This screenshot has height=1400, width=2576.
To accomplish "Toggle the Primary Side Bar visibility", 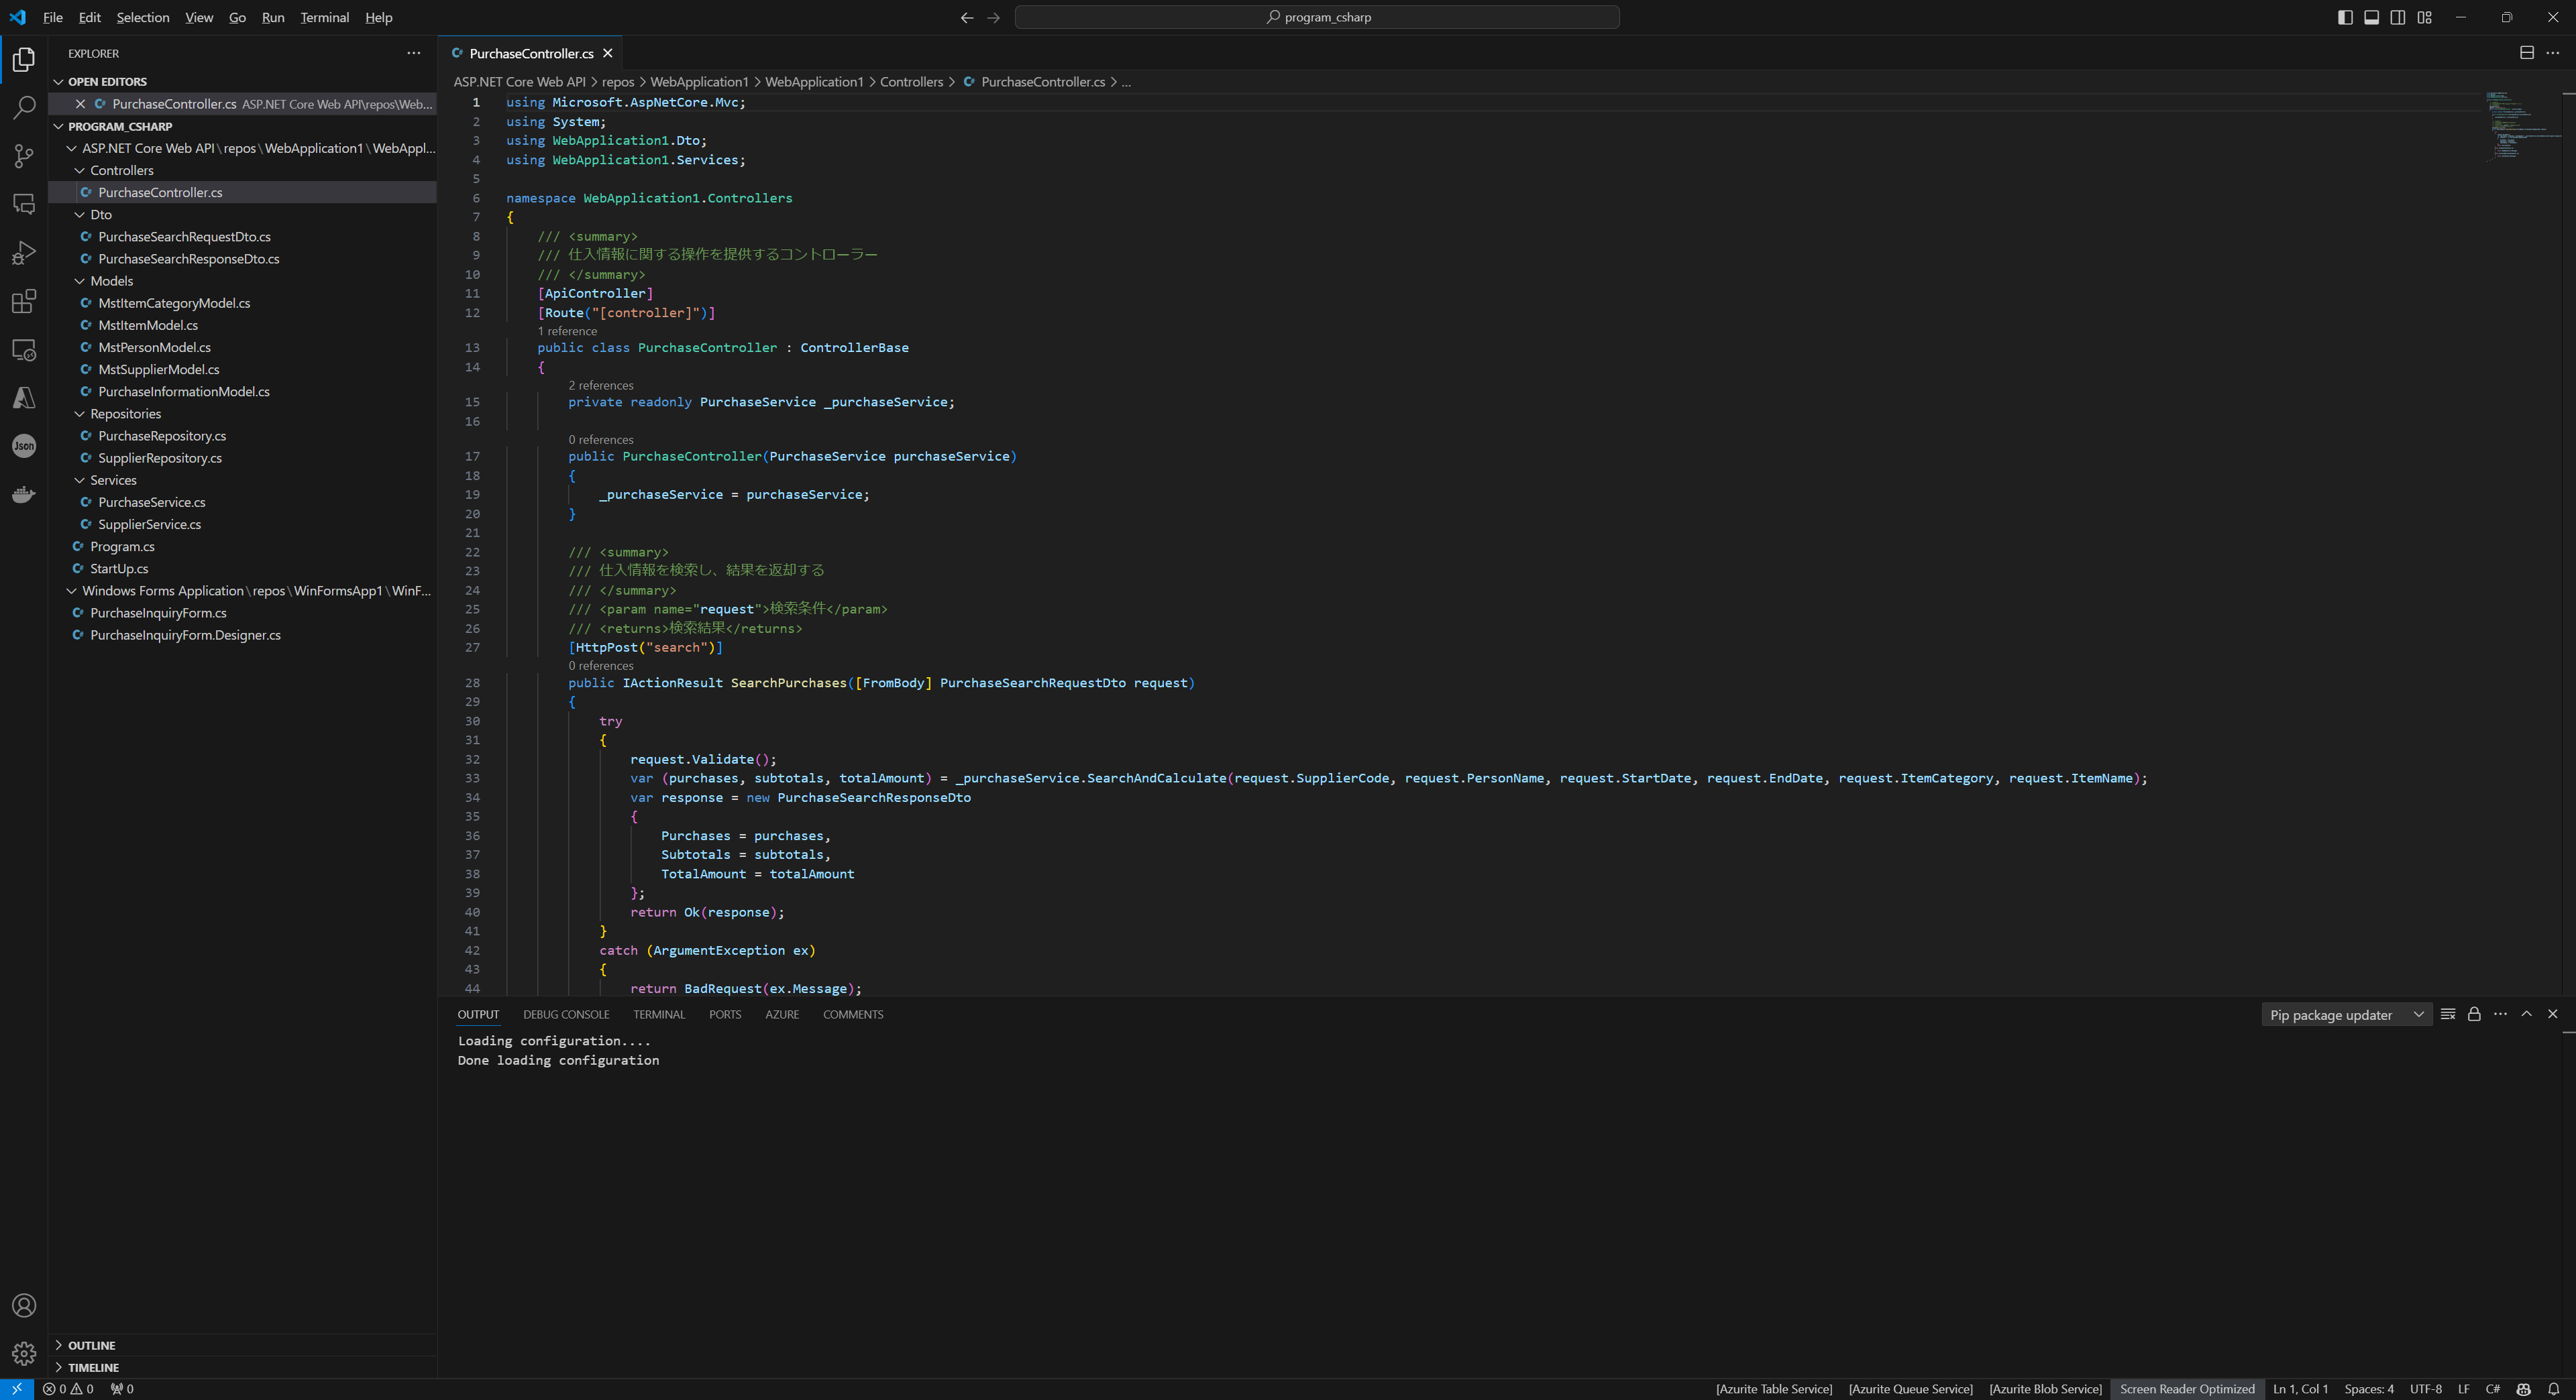I will point(2345,17).
